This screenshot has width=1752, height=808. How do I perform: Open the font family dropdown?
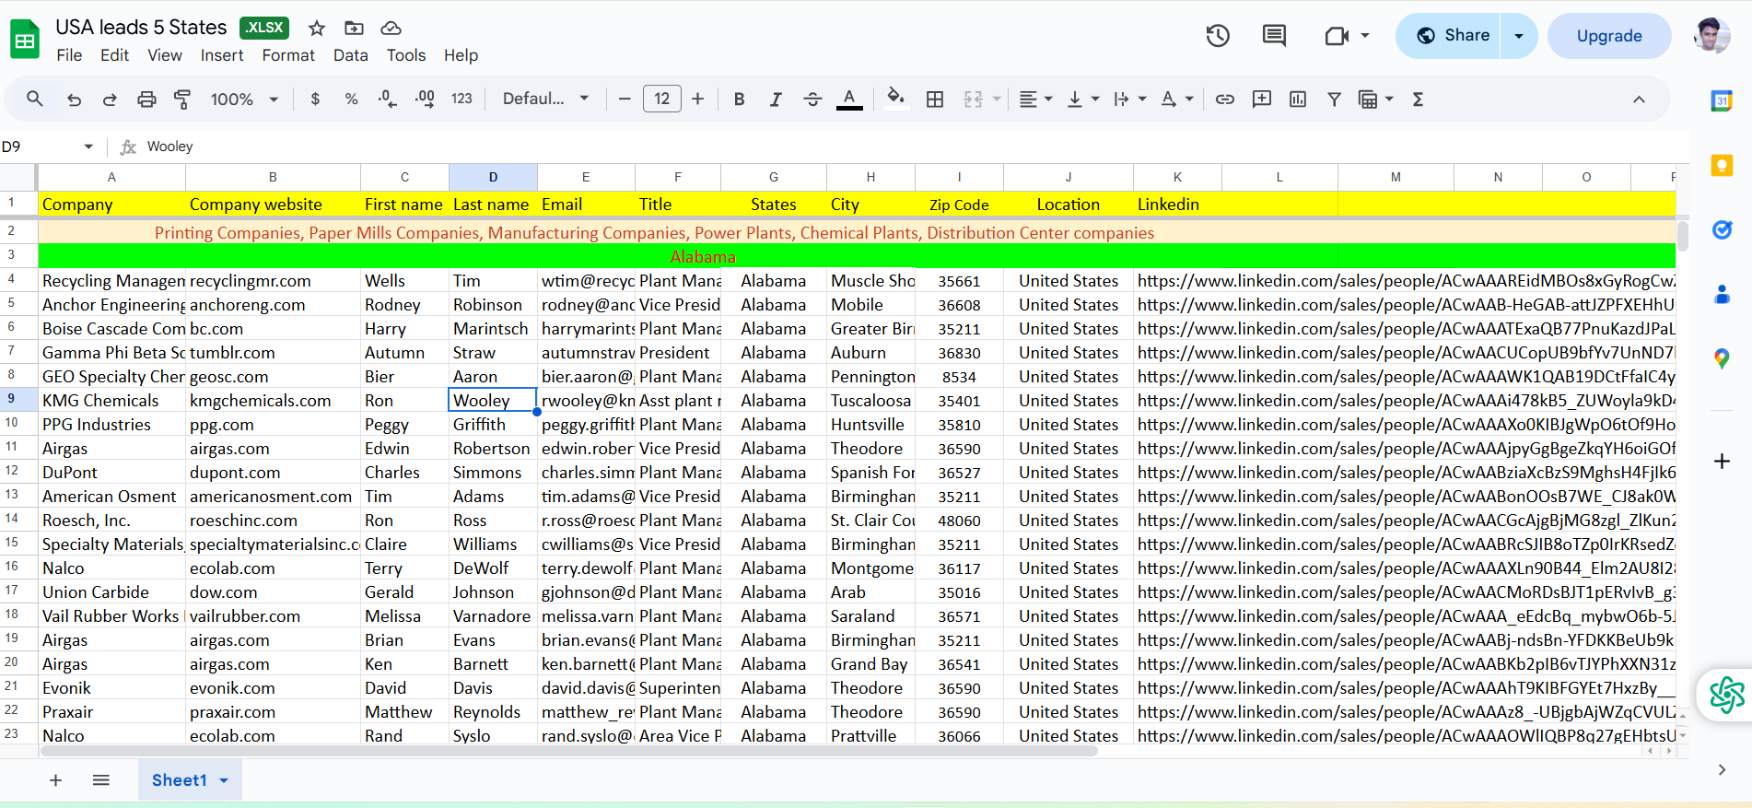click(545, 99)
